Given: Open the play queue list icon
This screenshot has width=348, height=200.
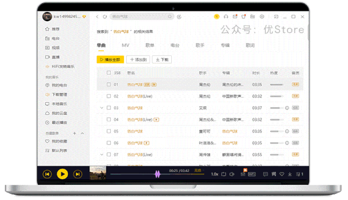Looking at the screenshot, I should tap(300, 174).
